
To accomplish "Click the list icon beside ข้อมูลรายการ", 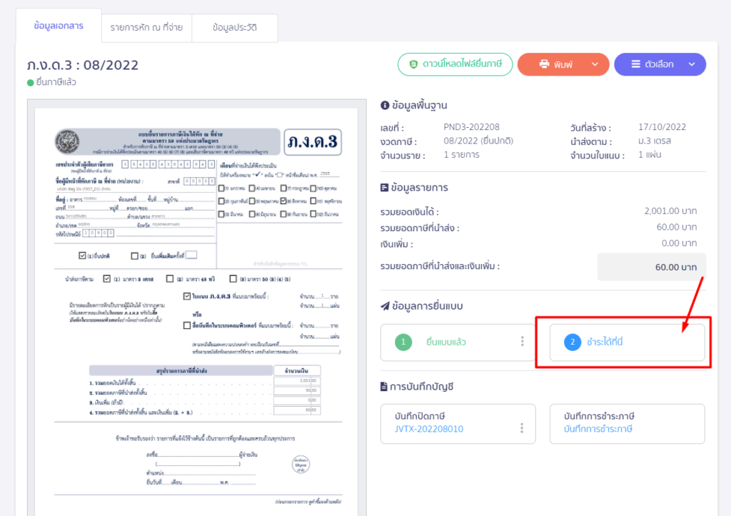I will [384, 188].
